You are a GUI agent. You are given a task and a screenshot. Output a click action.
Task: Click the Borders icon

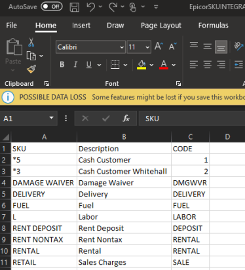click(115, 65)
